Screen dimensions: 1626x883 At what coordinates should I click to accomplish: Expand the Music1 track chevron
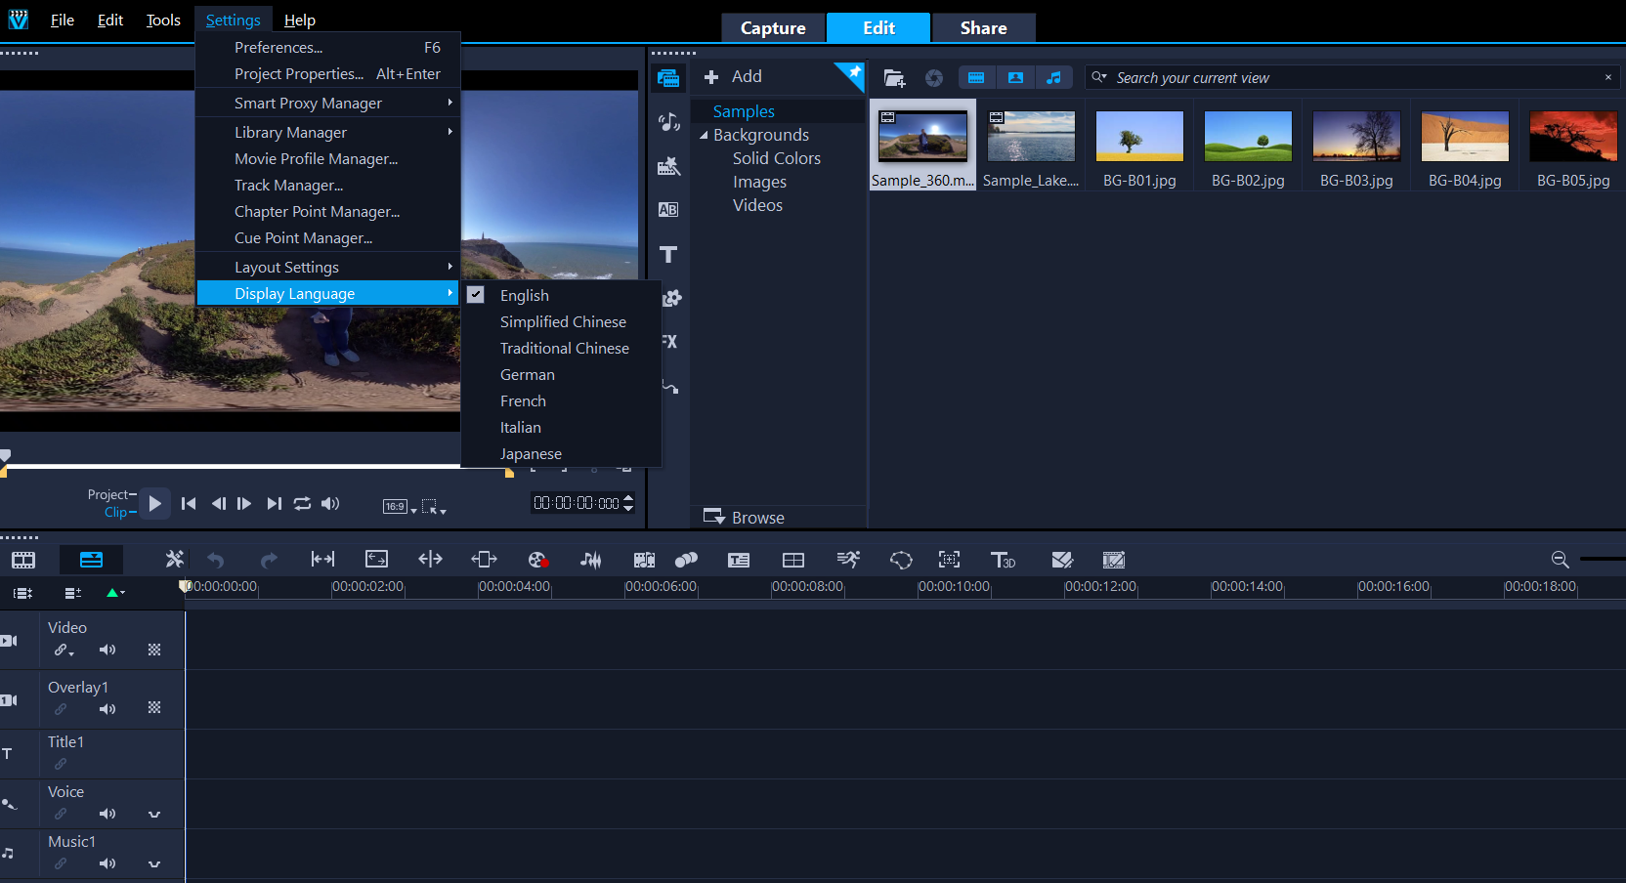pyautogui.click(x=154, y=863)
